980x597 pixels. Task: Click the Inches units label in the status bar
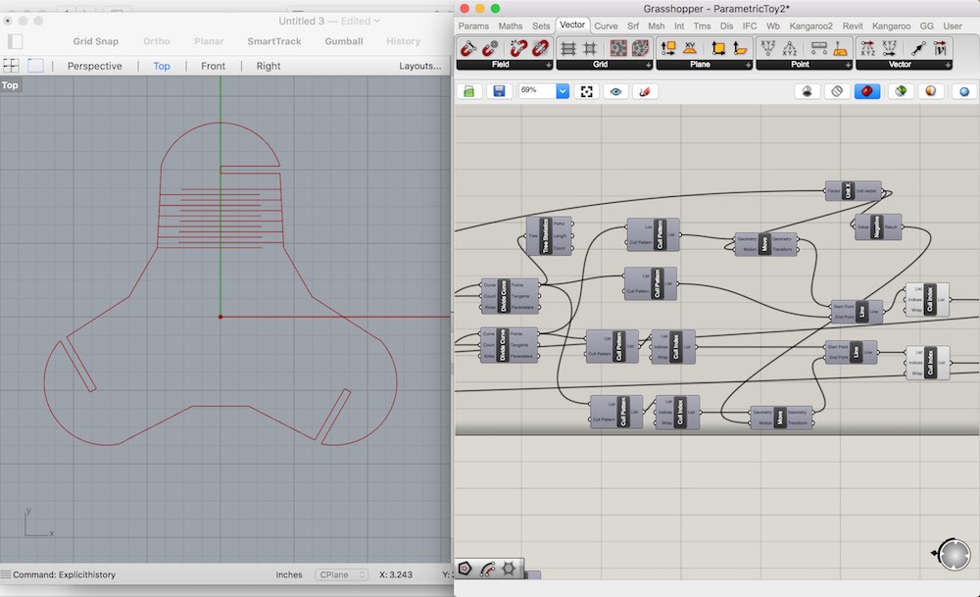pos(289,574)
